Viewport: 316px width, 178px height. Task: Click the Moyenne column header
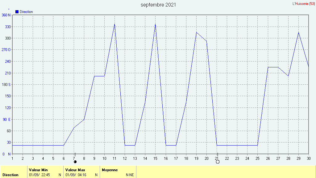pos(110,170)
